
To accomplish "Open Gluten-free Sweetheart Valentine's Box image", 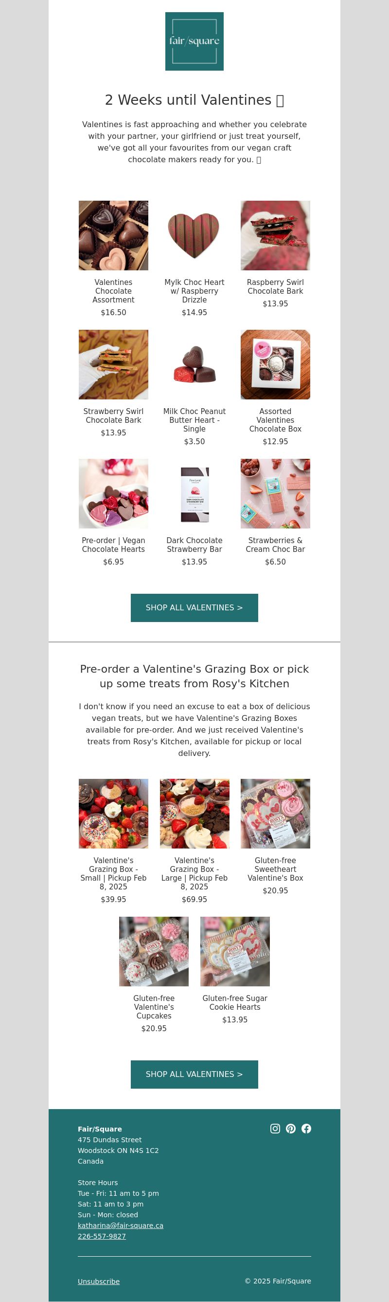I will click(x=276, y=814).
